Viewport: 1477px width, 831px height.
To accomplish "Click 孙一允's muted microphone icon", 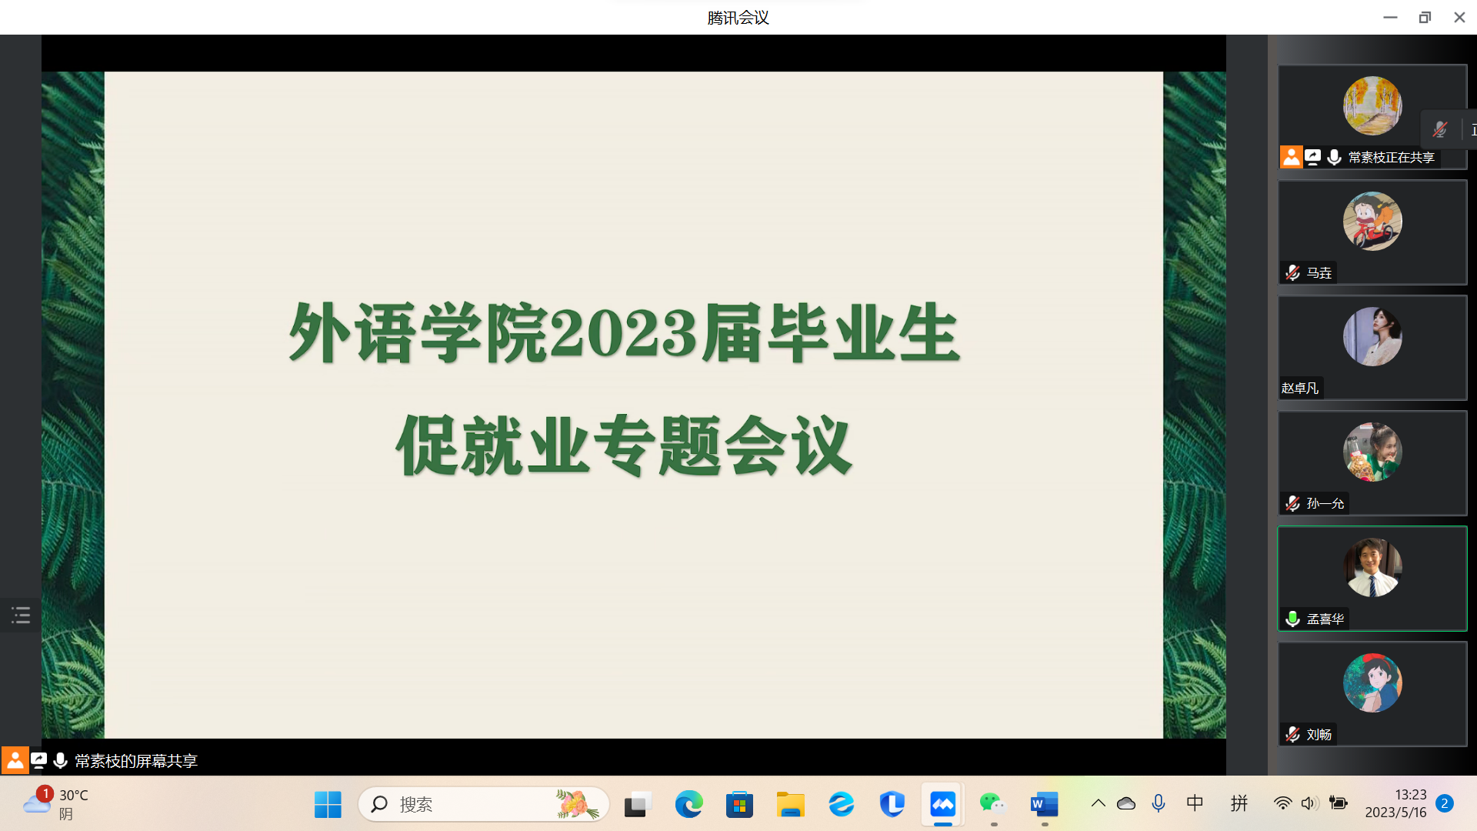I will [1293, 503].
